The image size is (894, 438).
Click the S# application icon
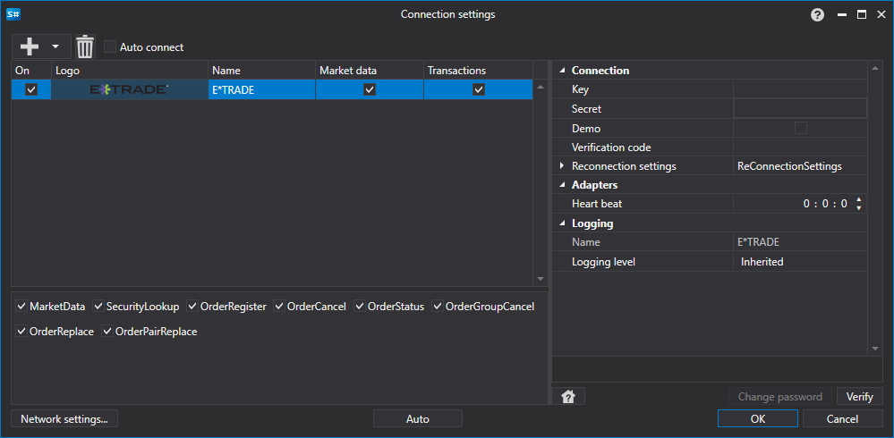pyautogui.click(x=13, y=15)
